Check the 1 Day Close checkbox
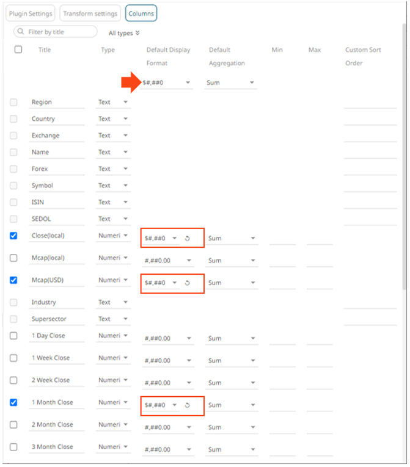The height and width of the screenshot is (467, 410). pyautogui.click(x=13, y=336)
